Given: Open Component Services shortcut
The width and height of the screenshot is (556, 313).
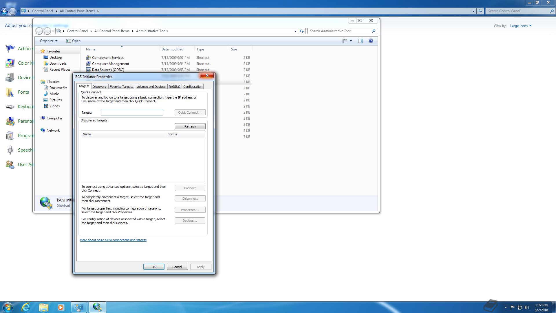Looking at the screenshot, I should tap(108, 58).
